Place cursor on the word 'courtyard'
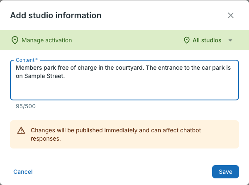 click(129, 68)
